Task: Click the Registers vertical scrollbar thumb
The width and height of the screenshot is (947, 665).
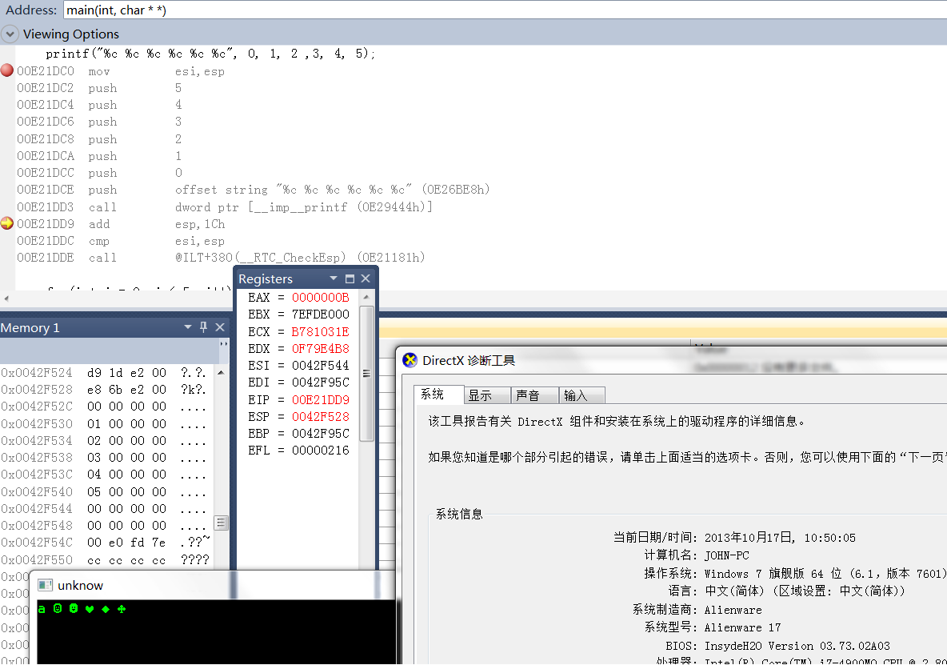Action: 366,373
